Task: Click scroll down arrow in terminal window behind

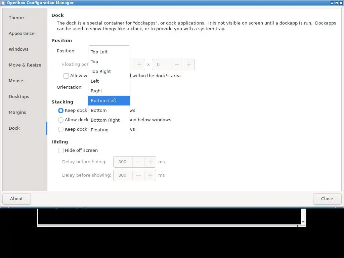Action: pyautogui.click(x=303, y=222)
